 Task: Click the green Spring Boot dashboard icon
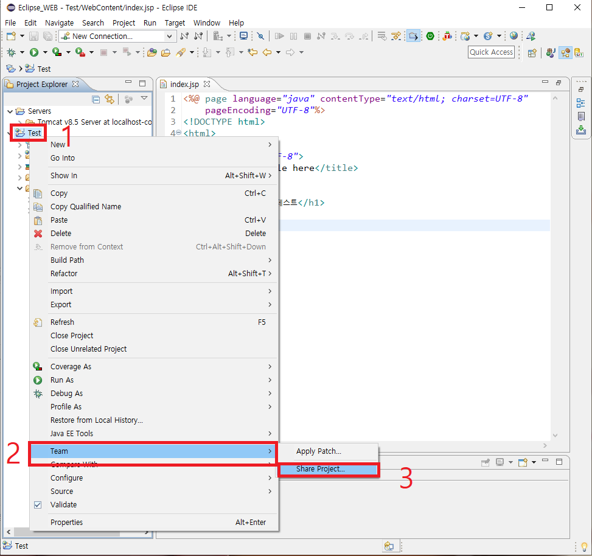(430, 36)
